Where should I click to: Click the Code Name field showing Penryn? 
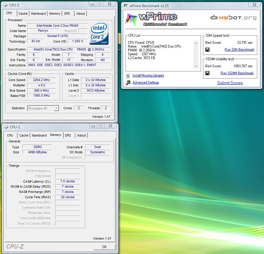[43, 31]
